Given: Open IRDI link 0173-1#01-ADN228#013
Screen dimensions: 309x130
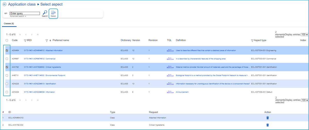Looking at the screenshot, I should pos(34,84).
